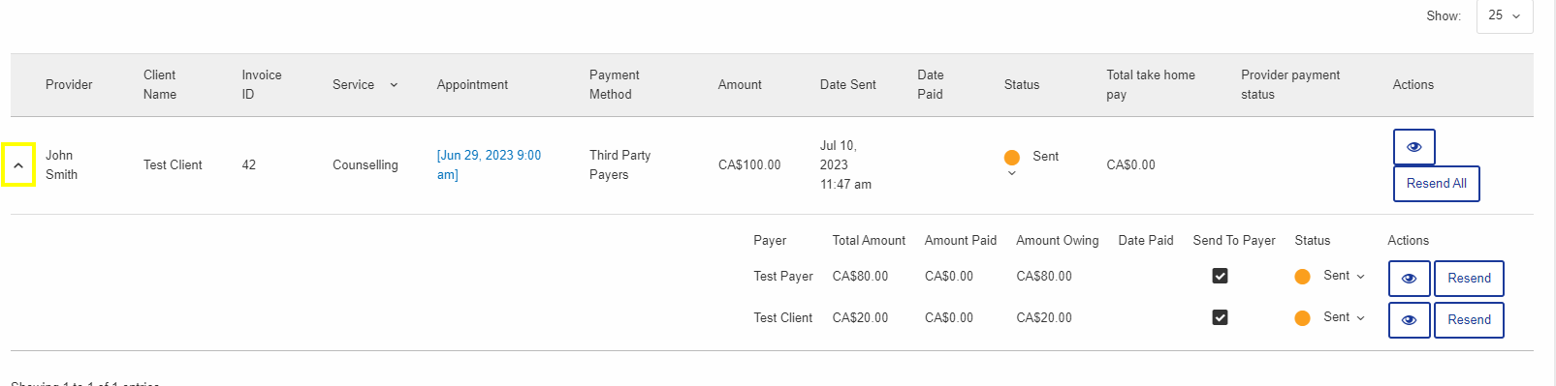Sort by the Provider column header
The image size is (1556, 386).
pos(69,85)
